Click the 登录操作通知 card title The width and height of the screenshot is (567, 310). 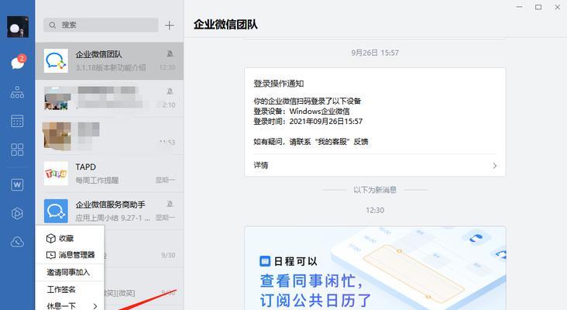click(x=278, y=84)
